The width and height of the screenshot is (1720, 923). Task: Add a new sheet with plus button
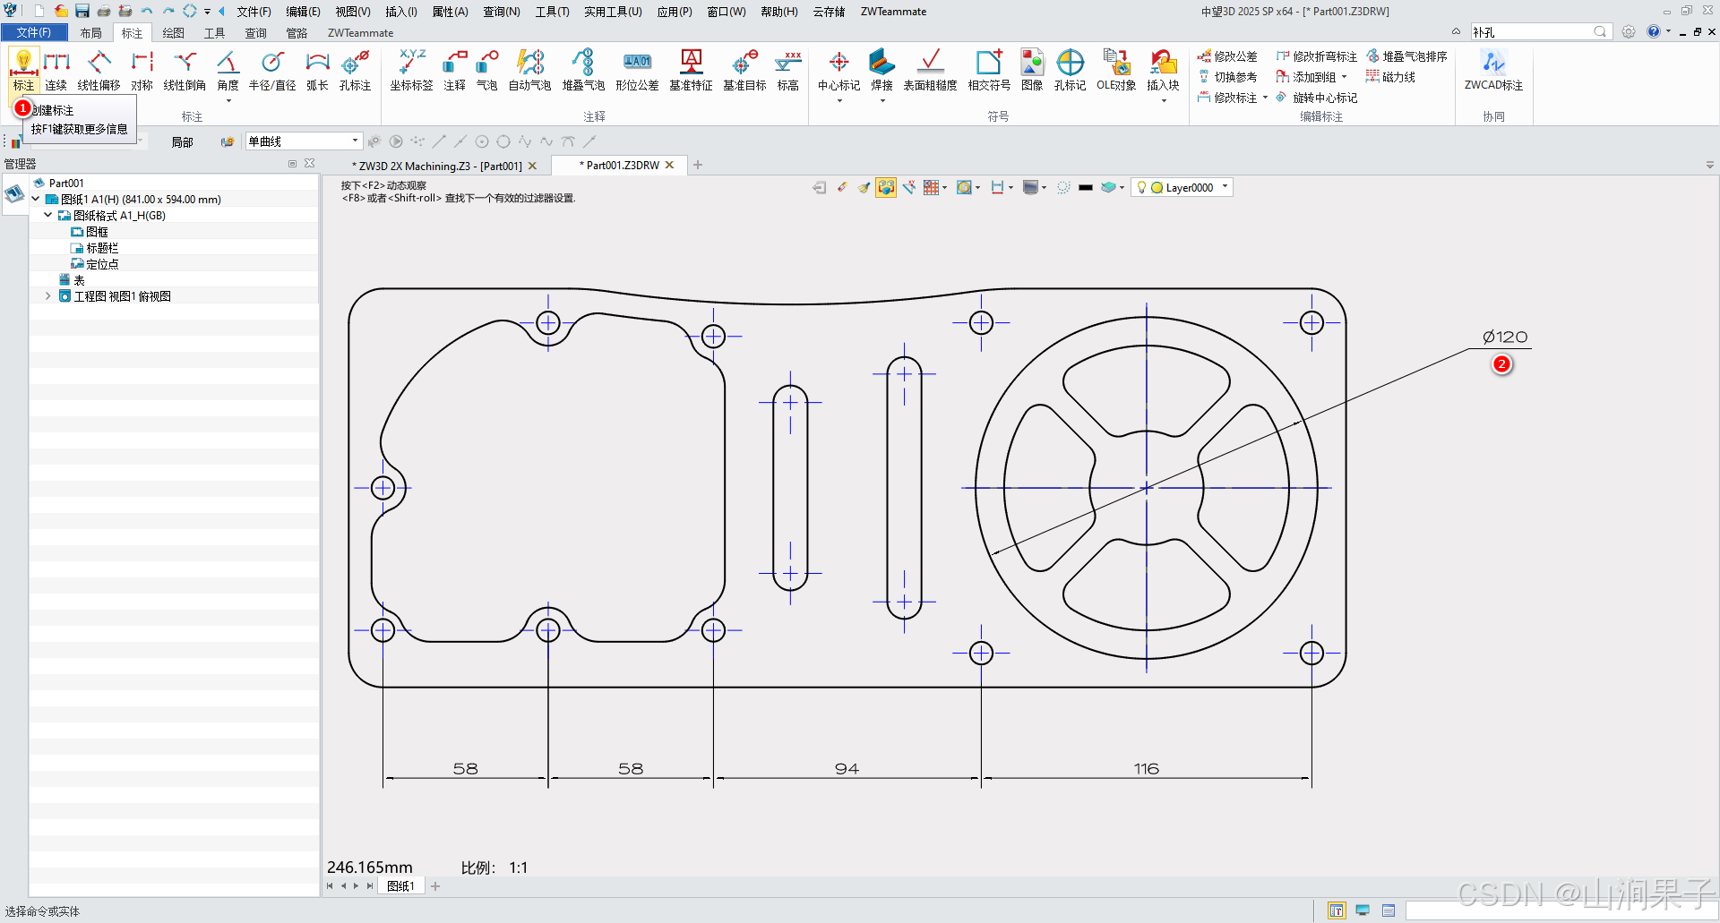[435, 886]
